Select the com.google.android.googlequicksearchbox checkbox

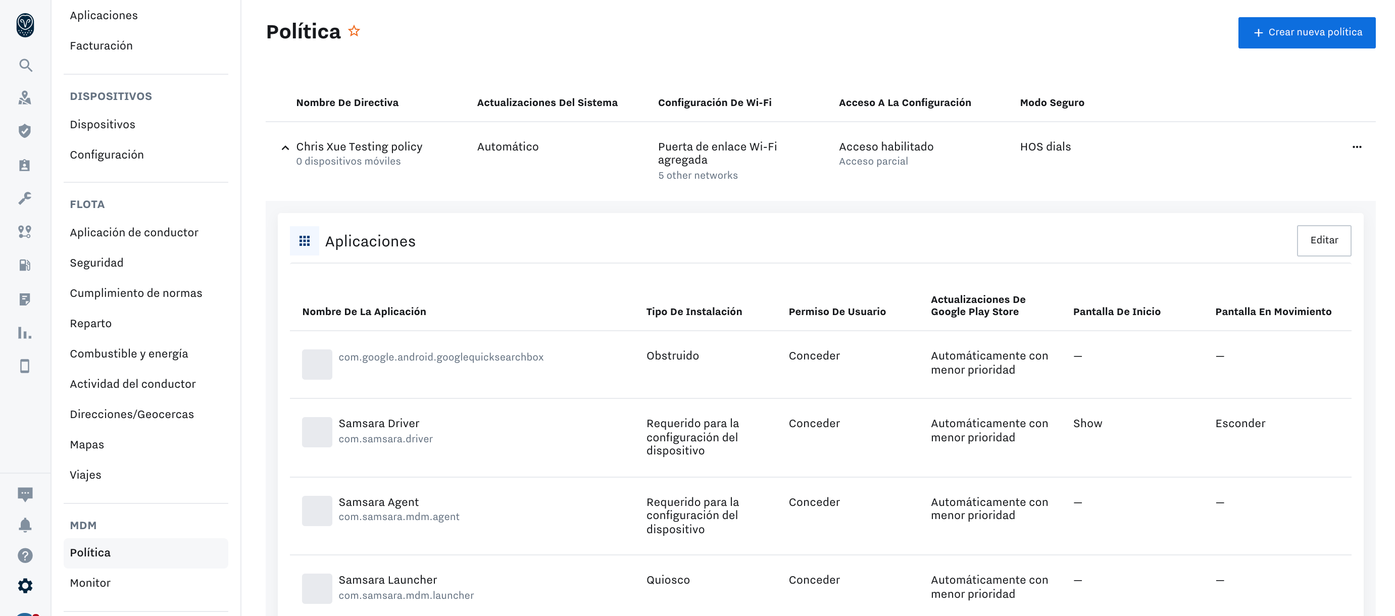click(x=317, y=364)
